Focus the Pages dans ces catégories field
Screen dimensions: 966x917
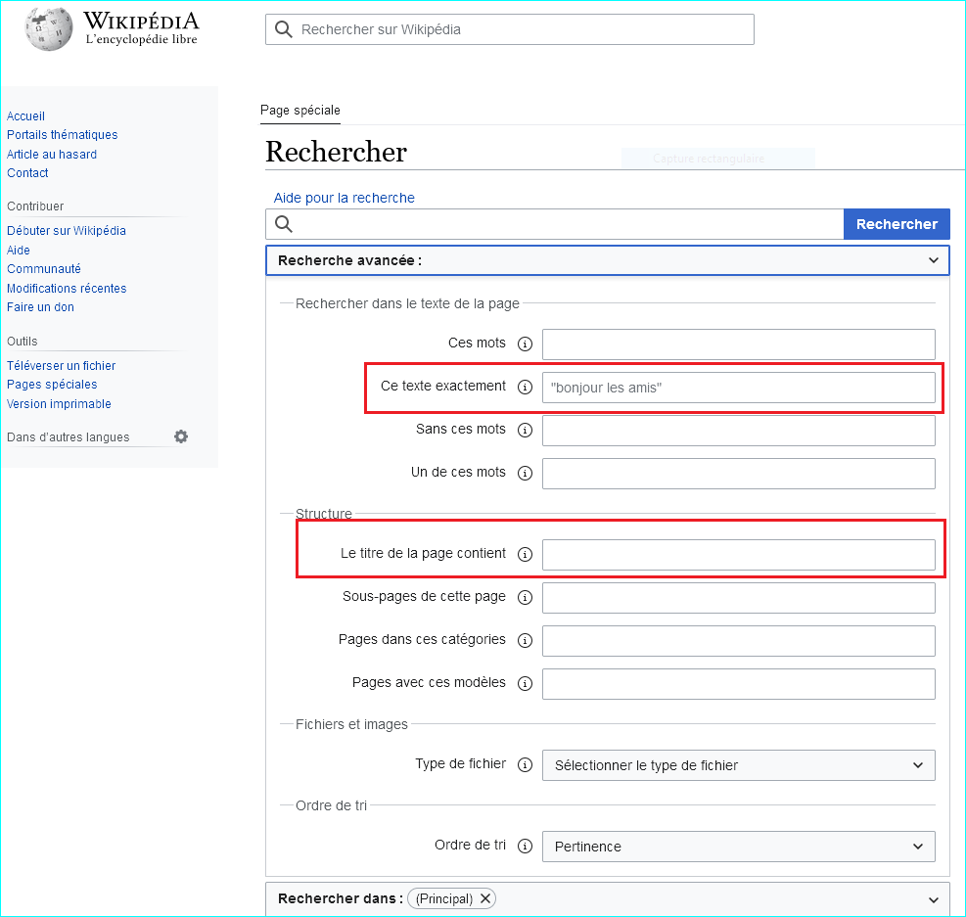click(739, 641)
